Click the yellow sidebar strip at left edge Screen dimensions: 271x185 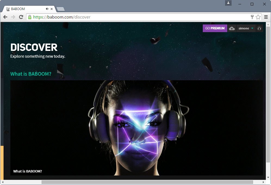(2, 163)
